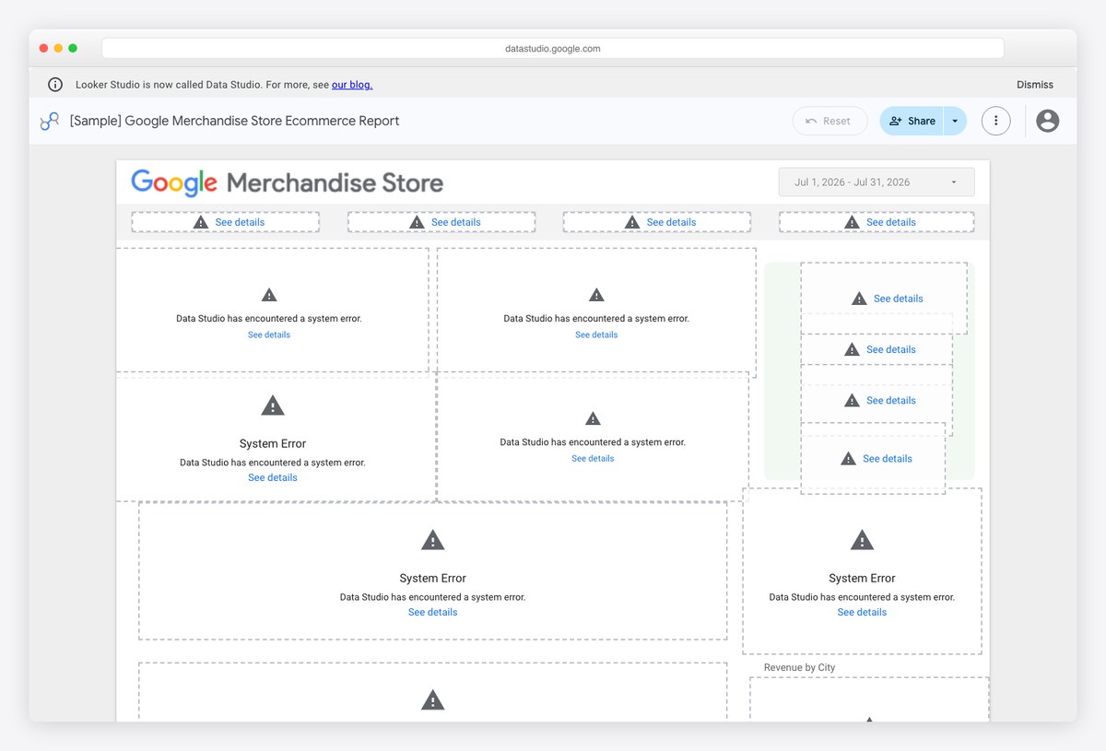Dismiss the Data Studio rename banner

[1035, 85]
